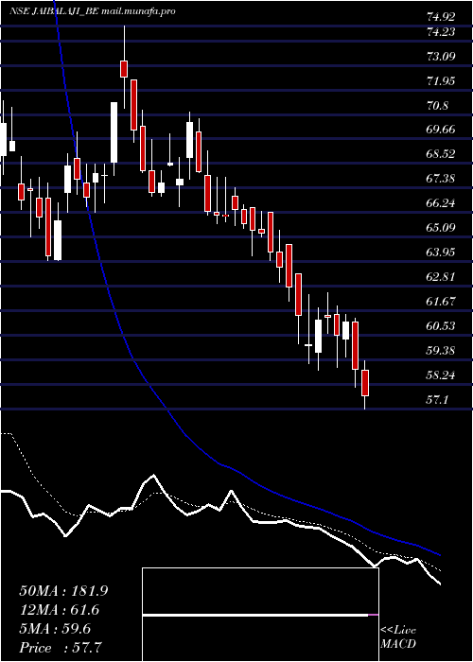
Task: Click the 57.1 price level label
Action: [437, 399]
